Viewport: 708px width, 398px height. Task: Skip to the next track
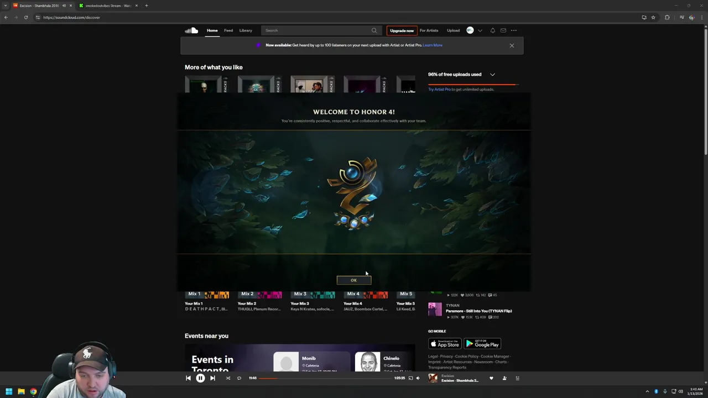point(212,378)
